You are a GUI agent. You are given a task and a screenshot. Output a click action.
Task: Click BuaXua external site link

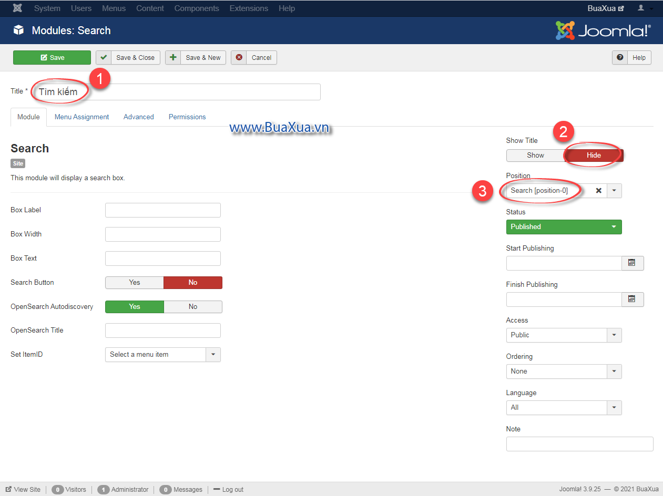tap(606, 8)
